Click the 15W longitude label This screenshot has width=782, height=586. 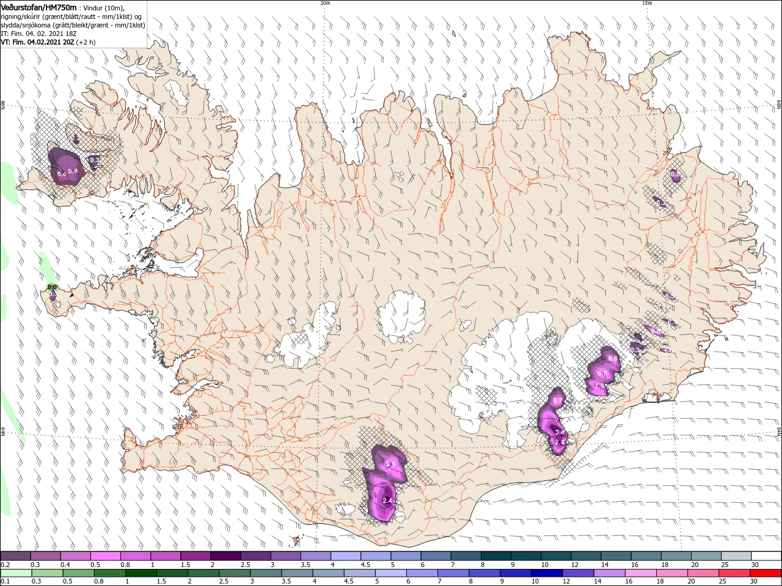pyautogui.click(x=647, y=3)
